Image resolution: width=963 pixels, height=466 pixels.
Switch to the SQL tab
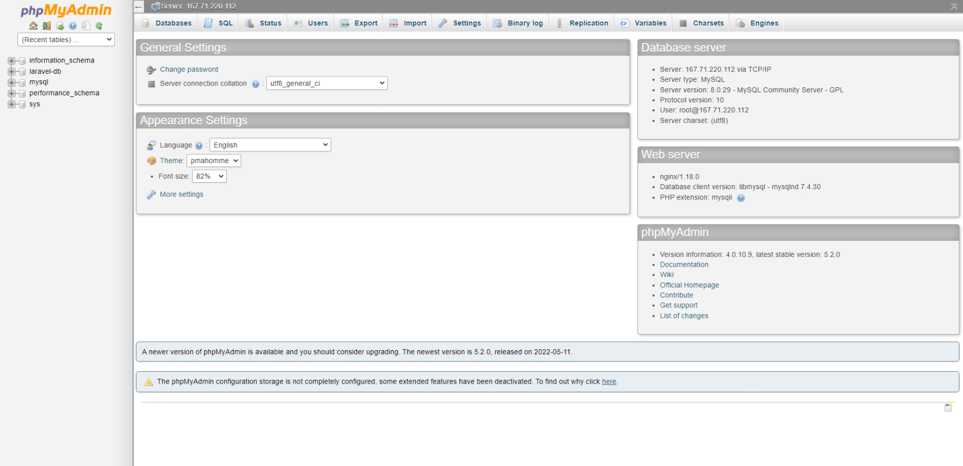pos(218,23)
